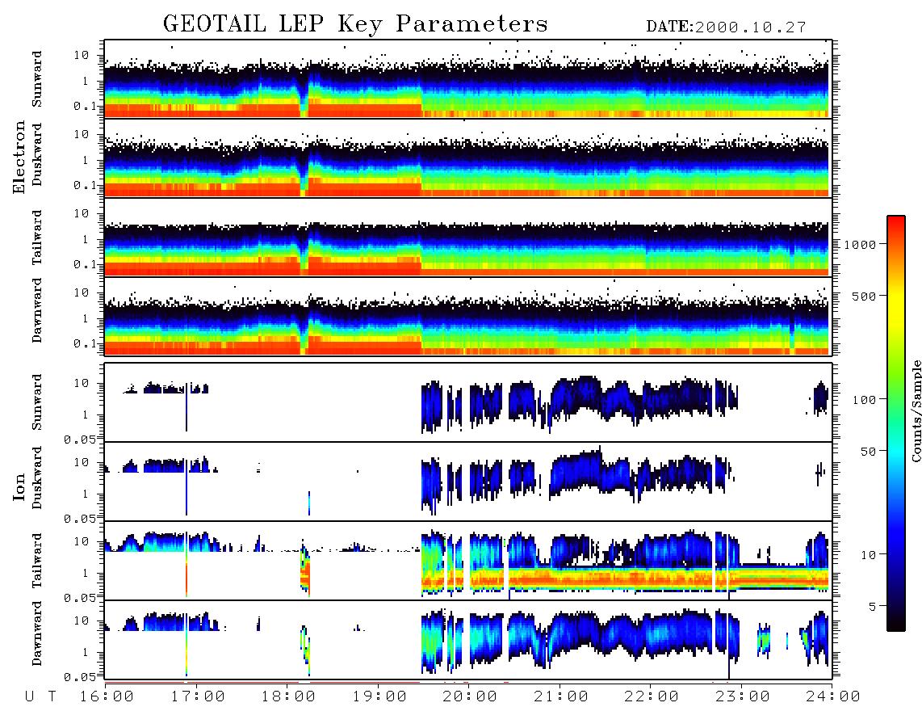Click the "1000" colorbar tick label
Viewport: 922px width, 711px height.
(x=861, y=244)
